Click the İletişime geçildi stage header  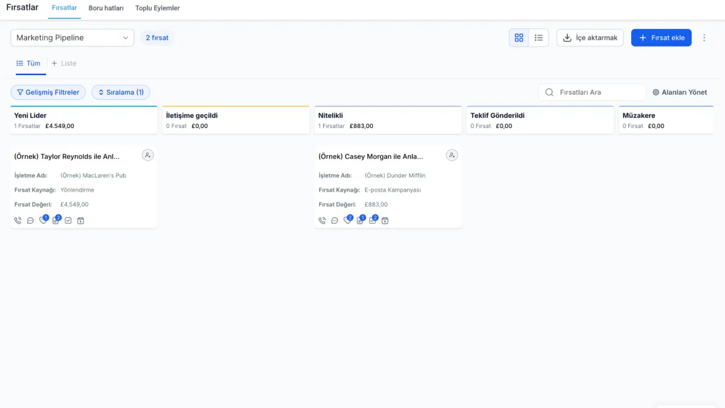click(x=236, y=120)
